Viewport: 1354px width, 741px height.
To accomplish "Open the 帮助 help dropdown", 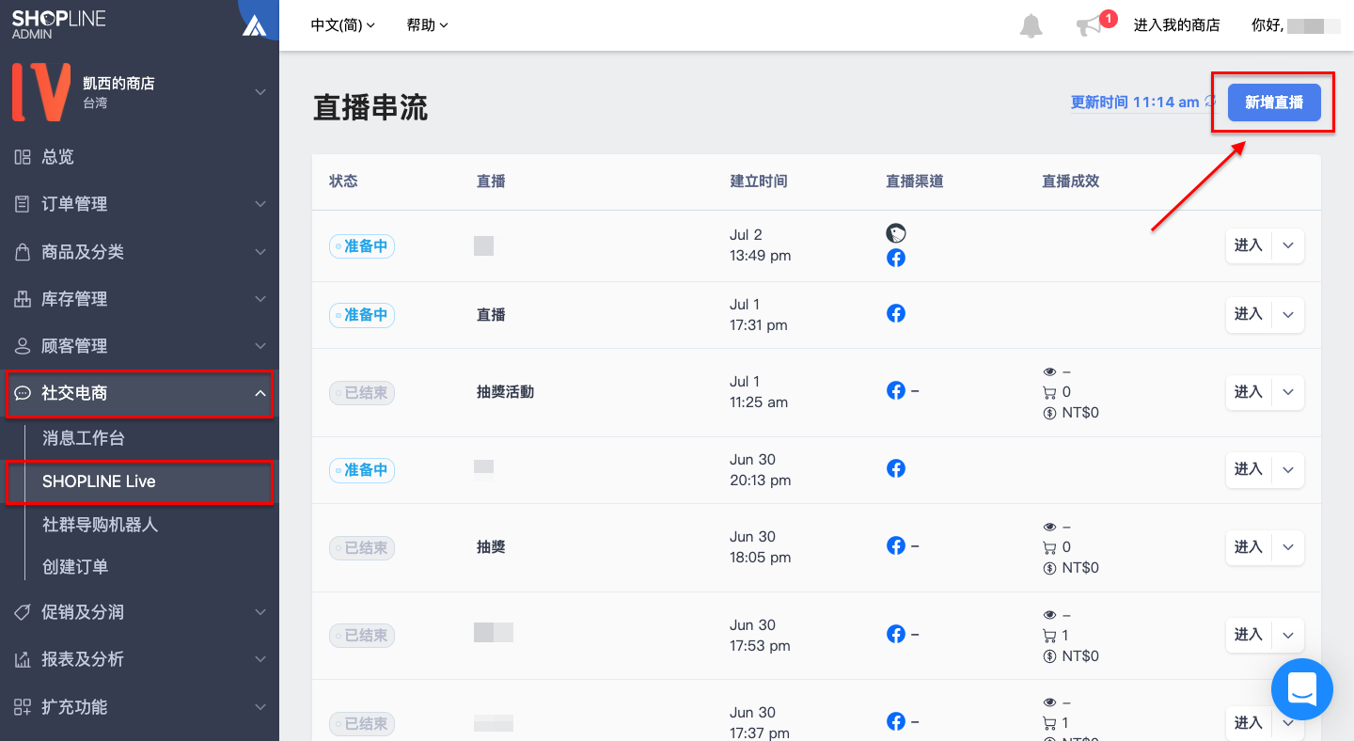I will point(427,25).
